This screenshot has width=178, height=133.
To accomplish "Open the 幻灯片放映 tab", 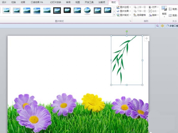I will click(55, 2).
